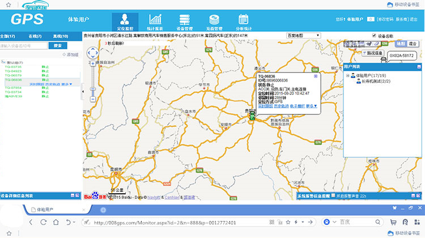Image resolution: width=425 pixels, height=238 pixels.
Task: Select the 体验用户 browser tab
Action: (x=57, y=210)
